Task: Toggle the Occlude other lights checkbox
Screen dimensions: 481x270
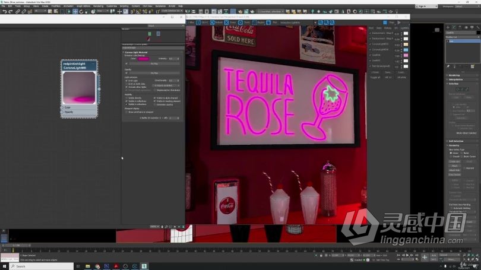Action: coord(126,87)
